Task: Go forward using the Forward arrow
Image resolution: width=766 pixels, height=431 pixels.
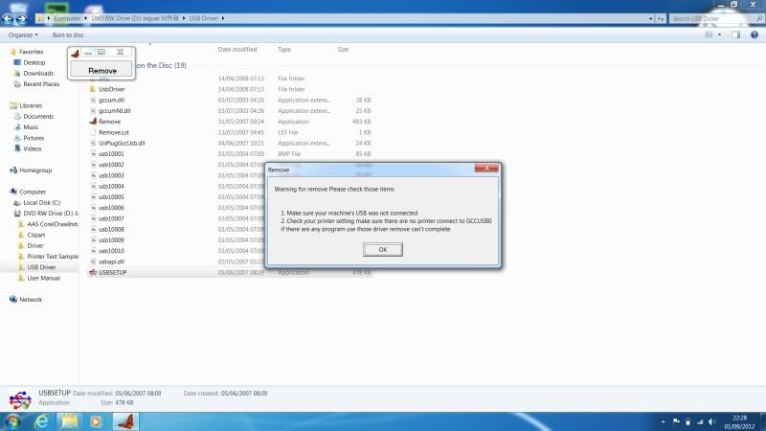Action: pos(21,19)
